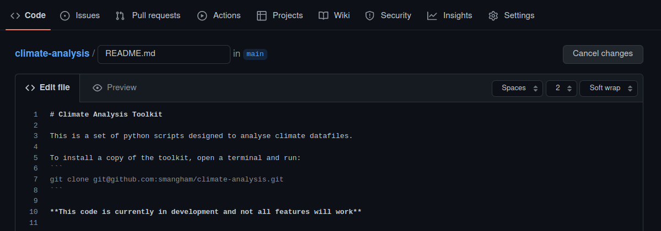Open the Actions tab
The image size is (661, 231).
pyautogui.click(x=219, y=15)
